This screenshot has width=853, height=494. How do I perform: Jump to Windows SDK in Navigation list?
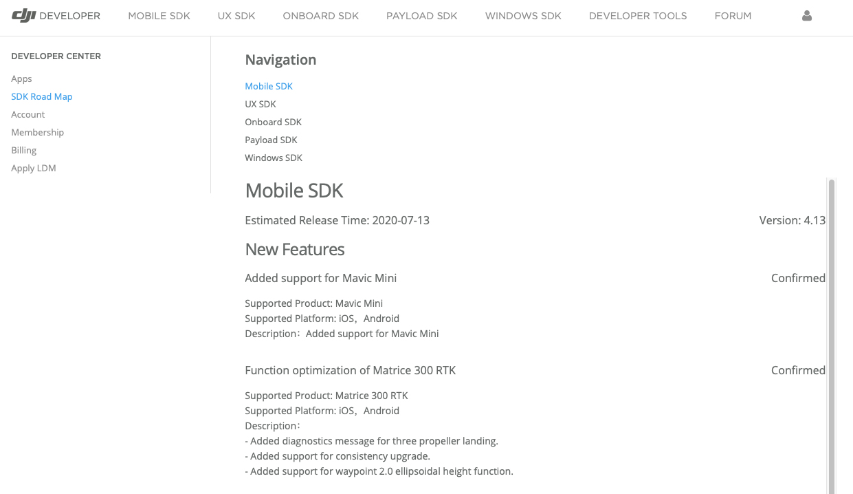[274, 158]
